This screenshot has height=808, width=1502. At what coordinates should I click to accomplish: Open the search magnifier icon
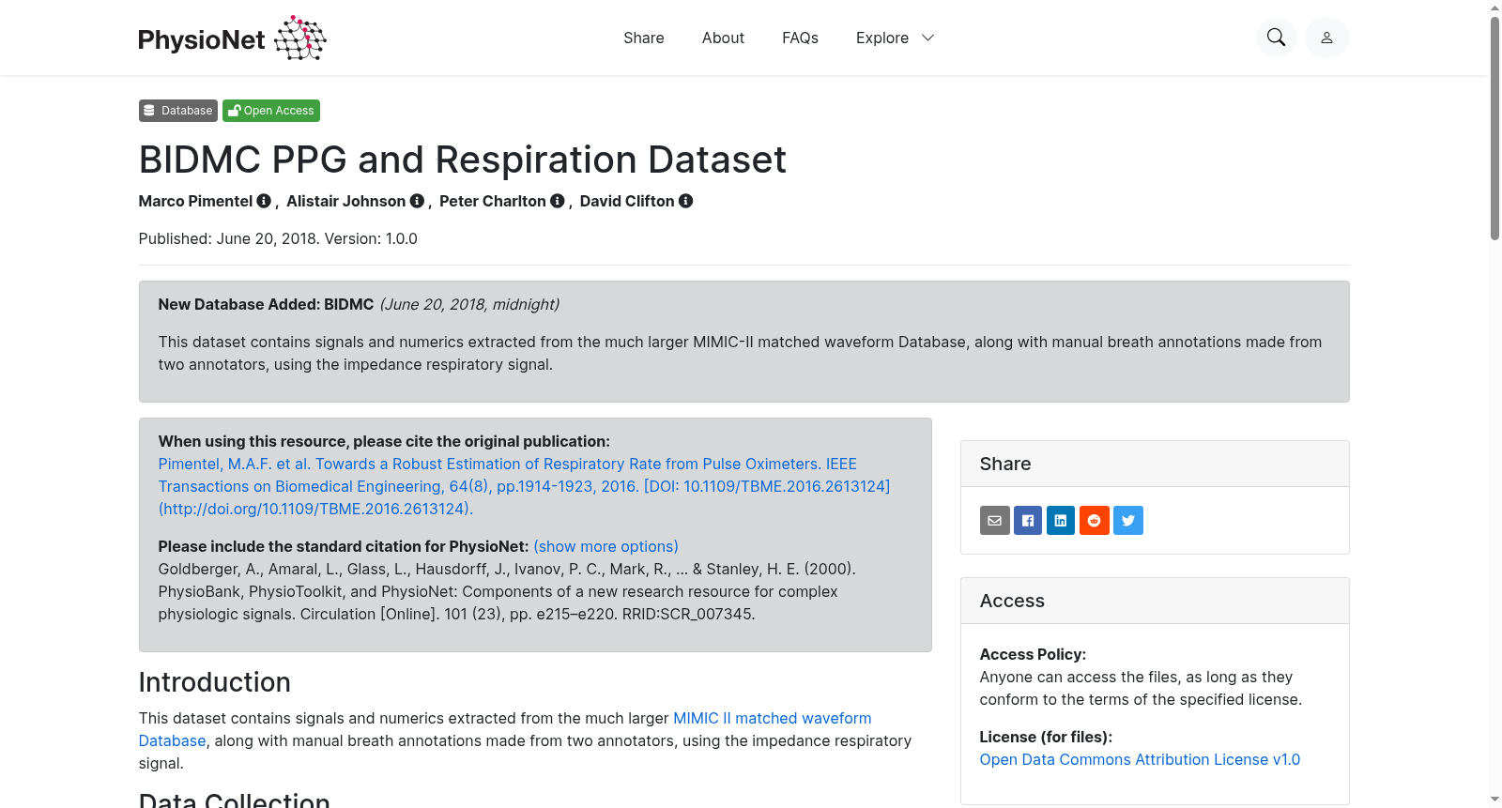[x=1276, y=38]
